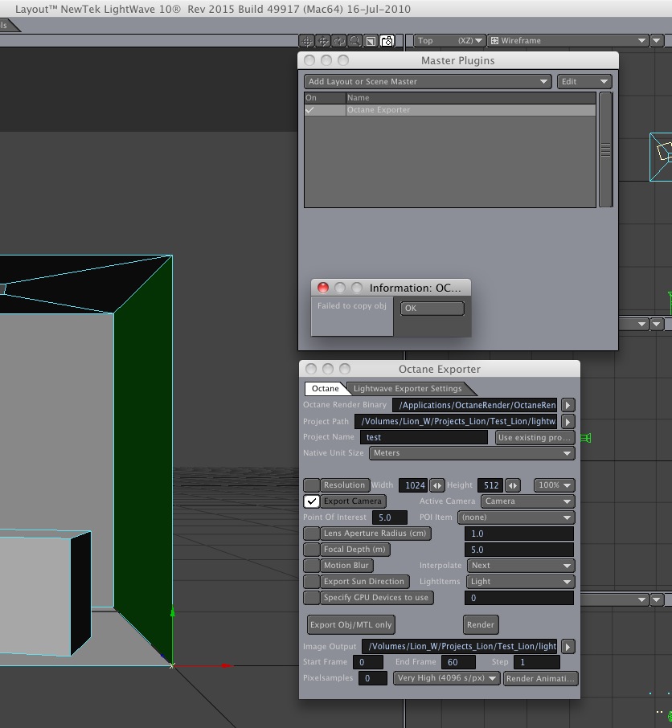Open Add Layout or Scene Master dropdown
This screenshot has height=728, width=672.
coord(428,82)
